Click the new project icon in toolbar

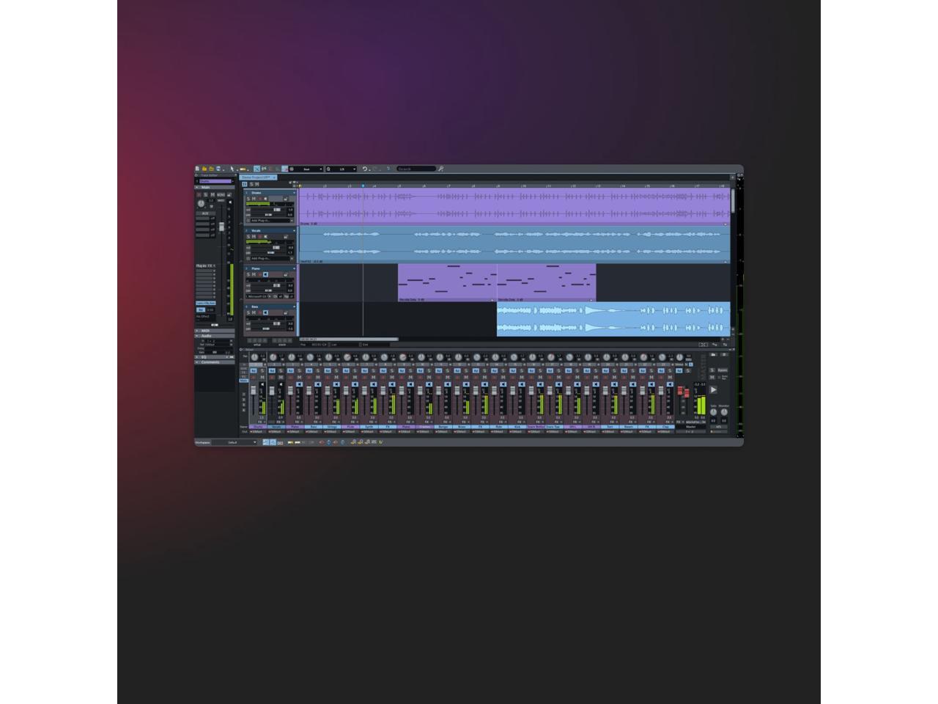point(197,169)
